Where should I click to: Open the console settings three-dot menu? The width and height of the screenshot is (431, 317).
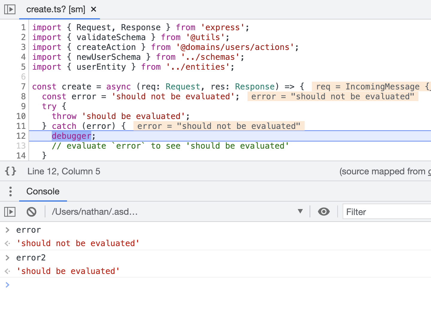10,191
